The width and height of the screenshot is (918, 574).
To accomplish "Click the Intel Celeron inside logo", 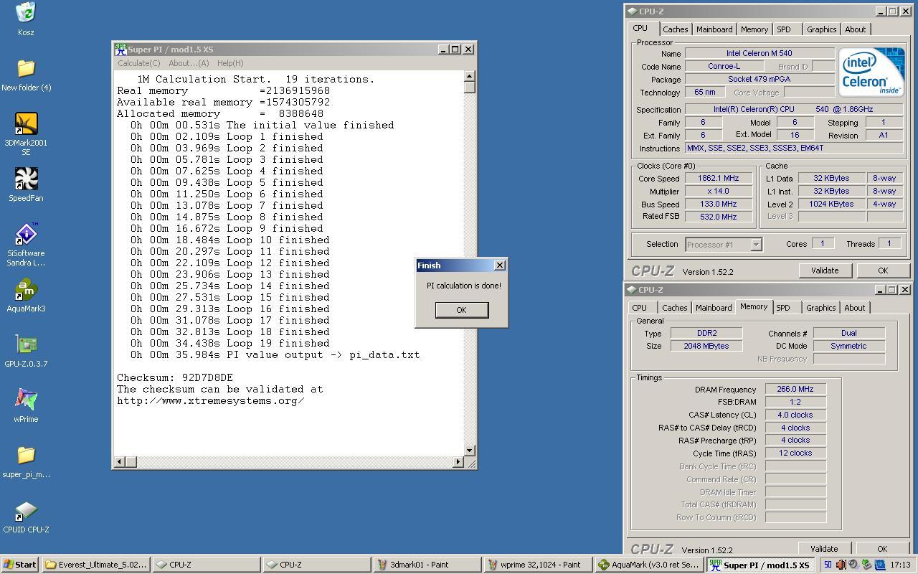I will [871, 72].
